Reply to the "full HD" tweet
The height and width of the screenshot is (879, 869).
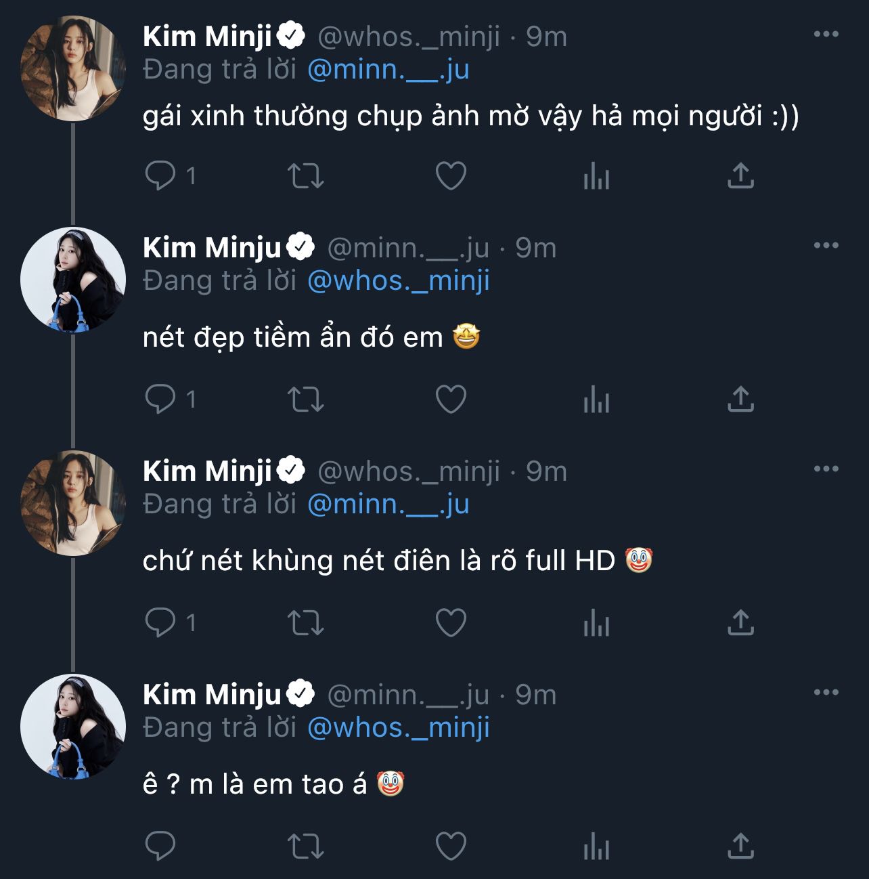pyautogui.click(x=160, y=623)
